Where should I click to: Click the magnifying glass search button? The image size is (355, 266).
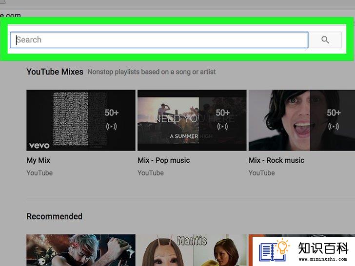click(x=325, y=40)
